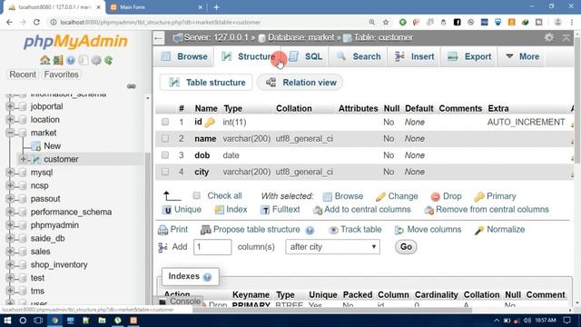Open Windows Start menu
581x327 pixels.
[7, 321]
